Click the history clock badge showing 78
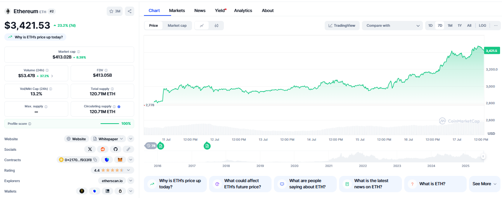 [151, 146]
